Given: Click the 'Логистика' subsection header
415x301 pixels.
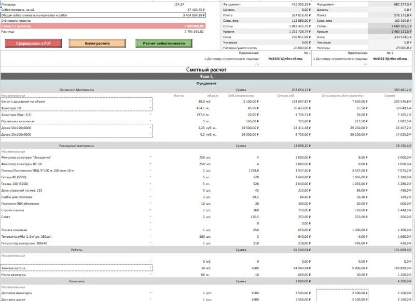Looking at the screenshot, I should point(77,281).
